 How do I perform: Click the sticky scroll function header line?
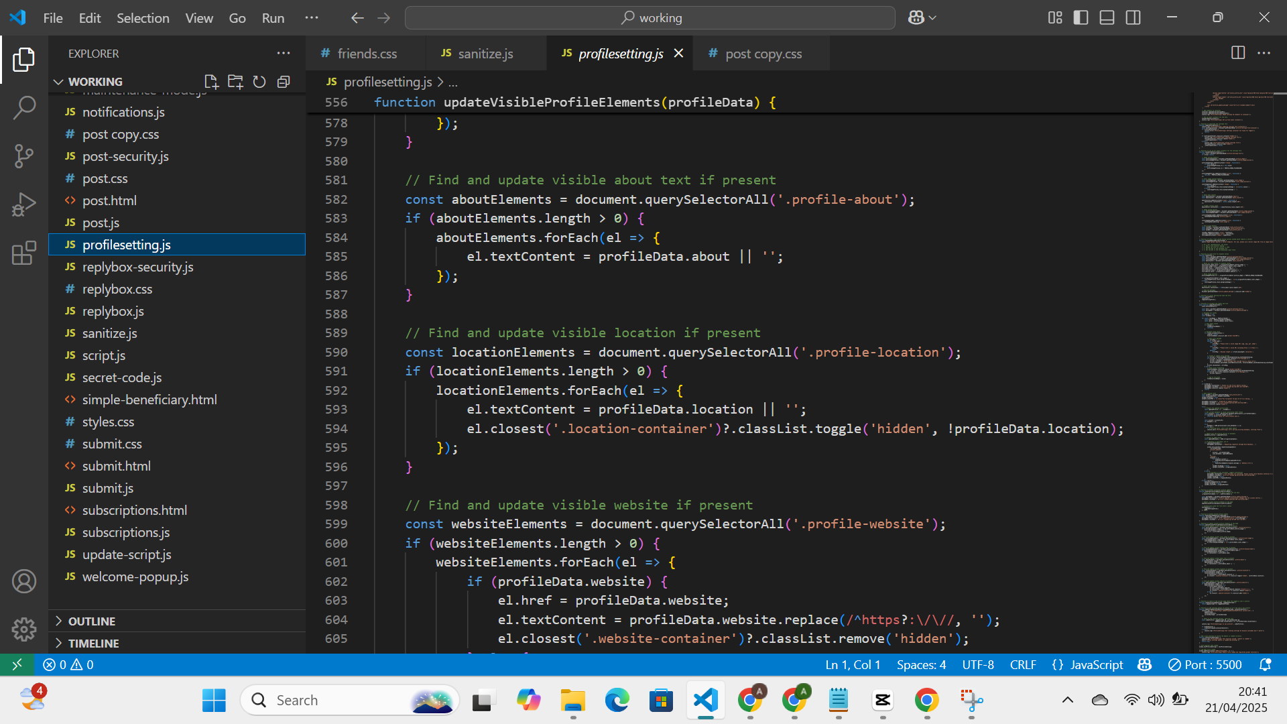point(749,102)
